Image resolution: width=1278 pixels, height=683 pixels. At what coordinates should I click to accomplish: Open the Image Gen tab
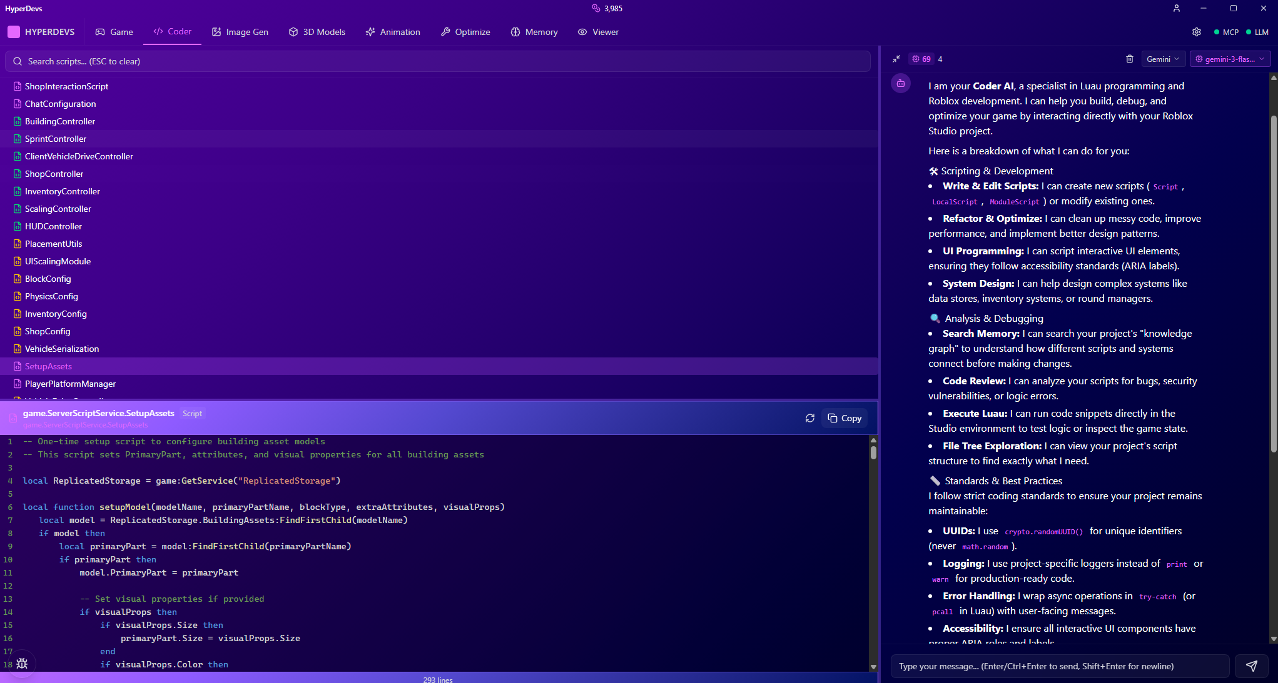[240, 32]
